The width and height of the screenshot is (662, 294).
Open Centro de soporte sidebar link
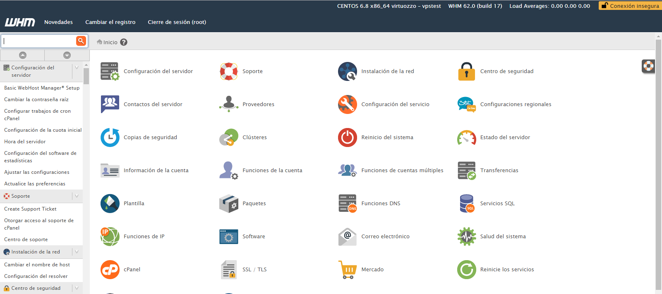point(26,239)
